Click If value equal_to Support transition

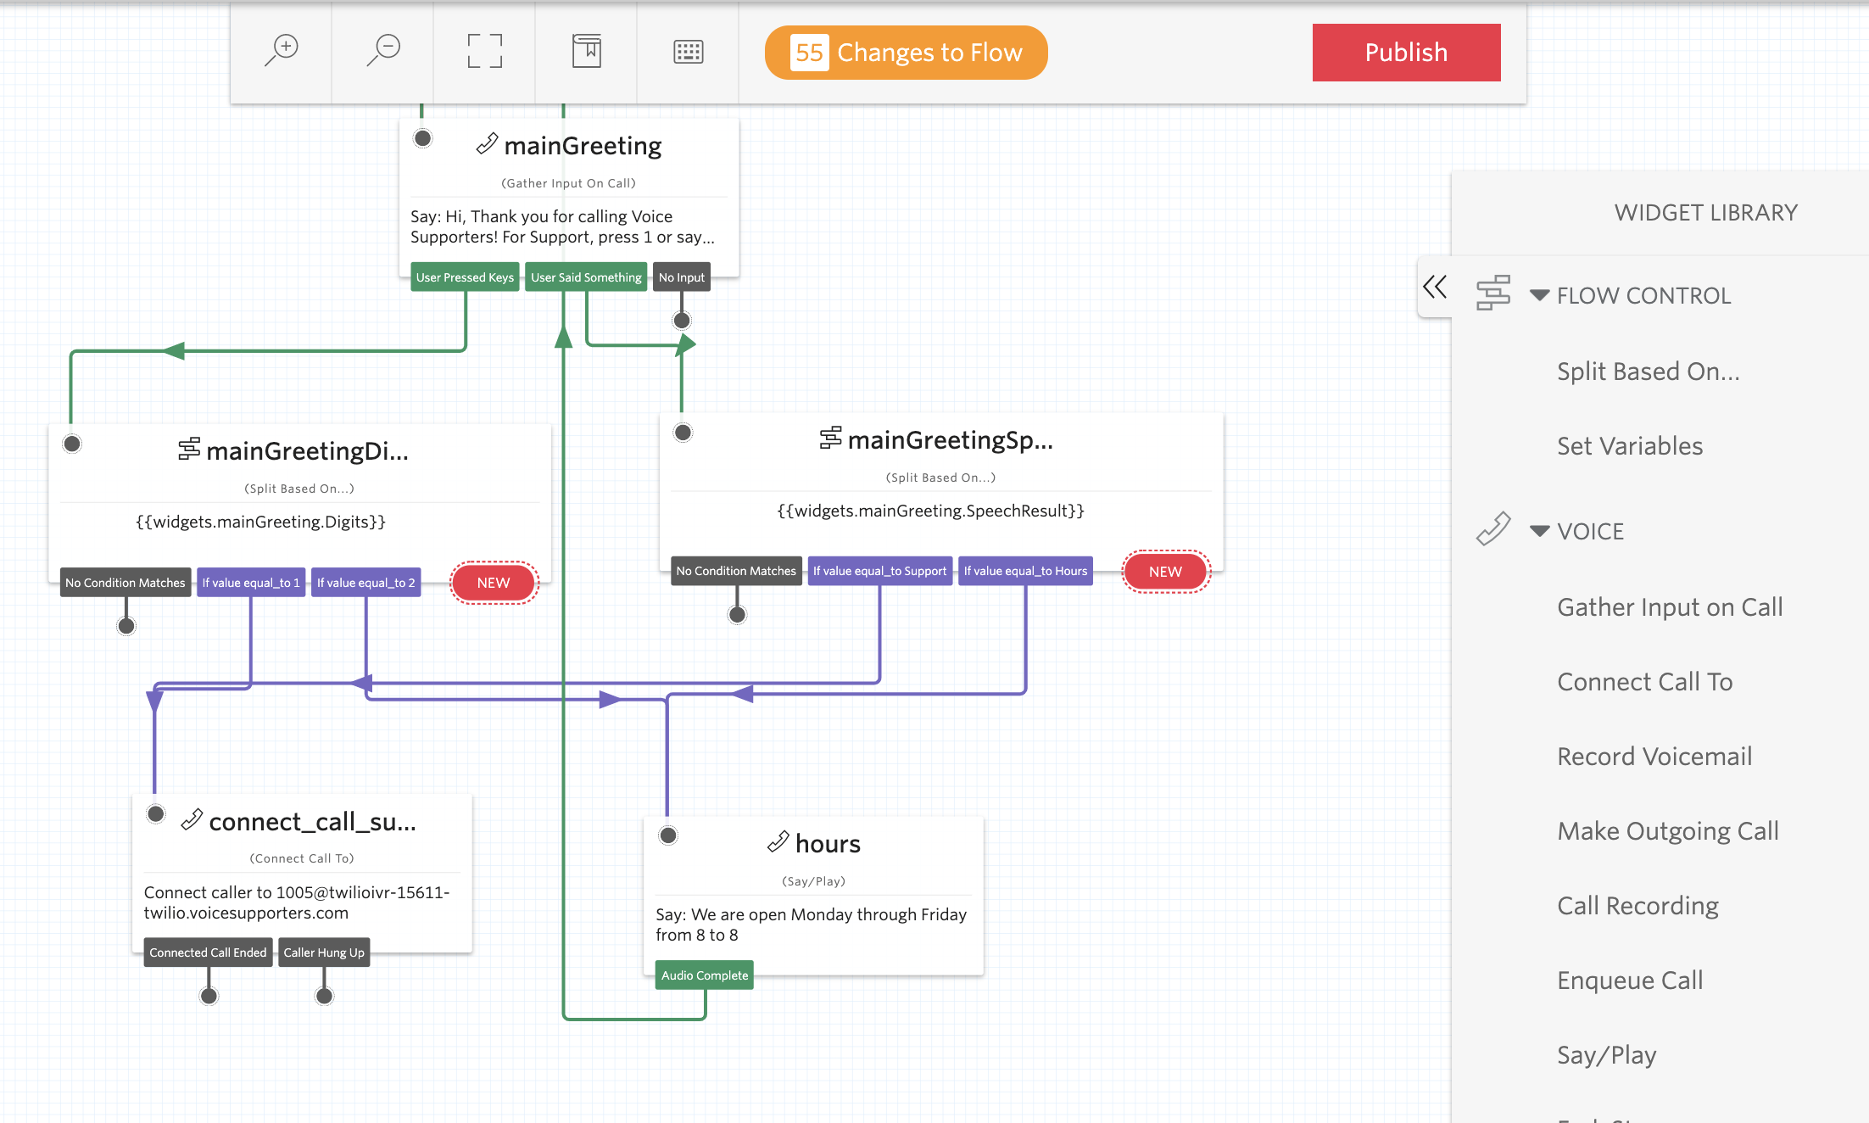tap(880, 571)
